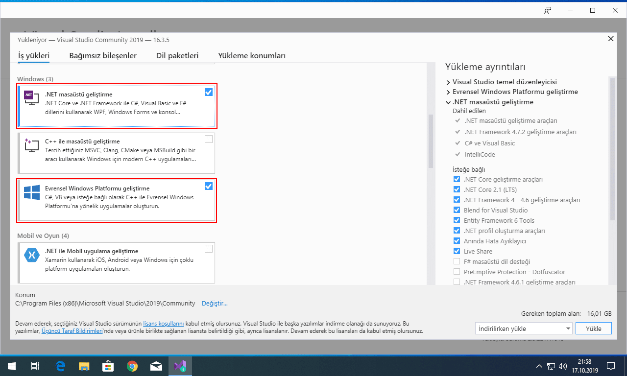Uncheck the .NET masaüstü geliştirme workload checkbox
627x376 pixels.
209,92
